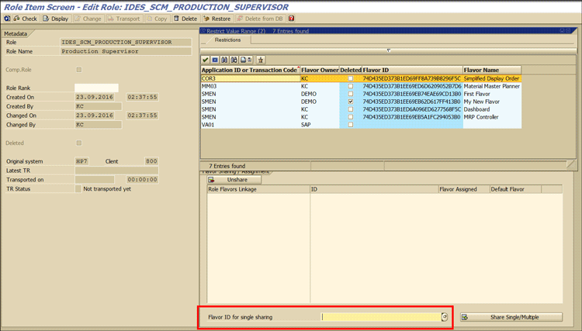Screen dimensions: 582x331
Task: Click the Check toolbar button
Action: 25,19
